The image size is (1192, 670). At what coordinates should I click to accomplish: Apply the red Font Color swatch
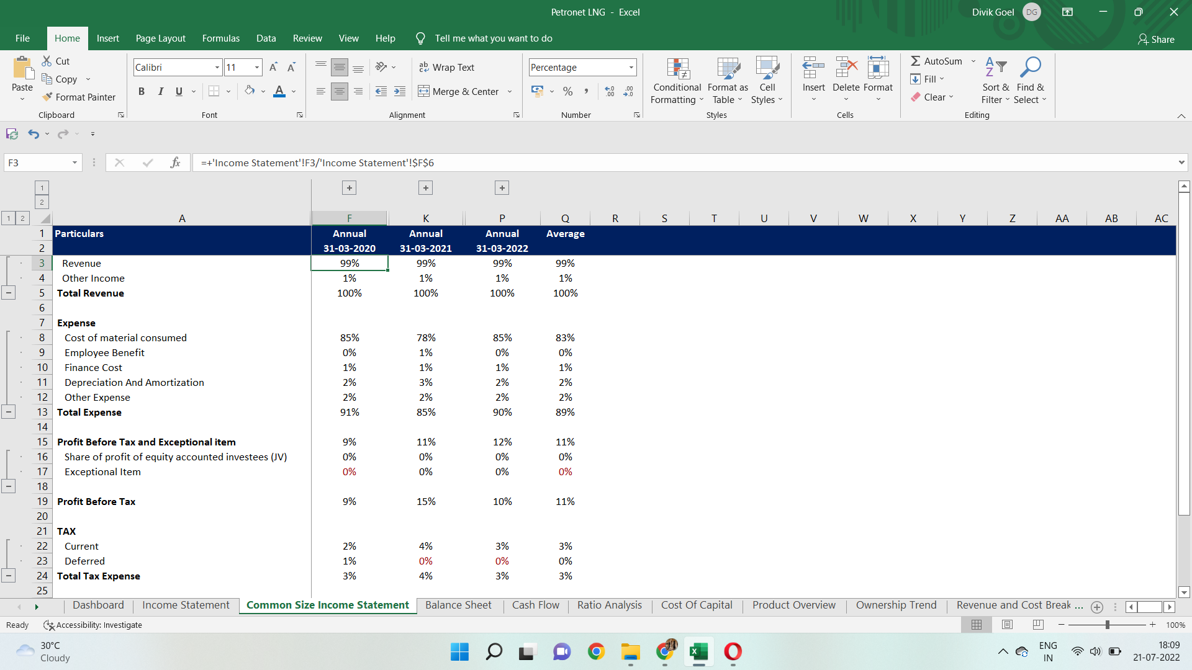point(279,91)
